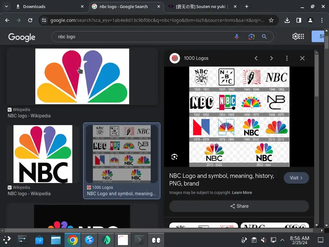Image resolution: width=329 pixels, height=247 pixels.
Task: Close the Souten no yuki tab
Action: pyautogui.click(x=235, y=6)
